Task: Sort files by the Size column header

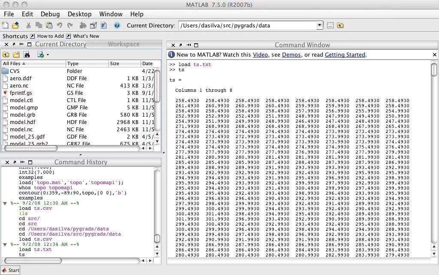Action: tap(124, 63)
